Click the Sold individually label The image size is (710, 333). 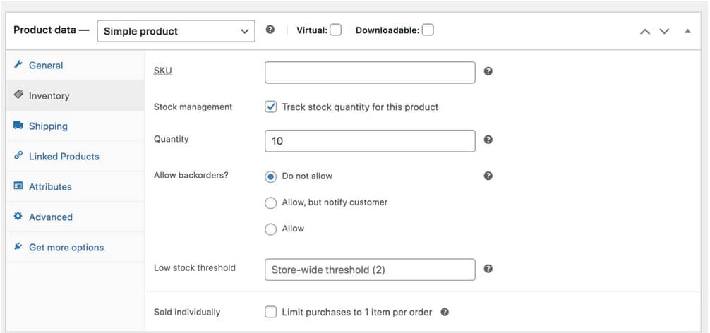pos(187,312)
